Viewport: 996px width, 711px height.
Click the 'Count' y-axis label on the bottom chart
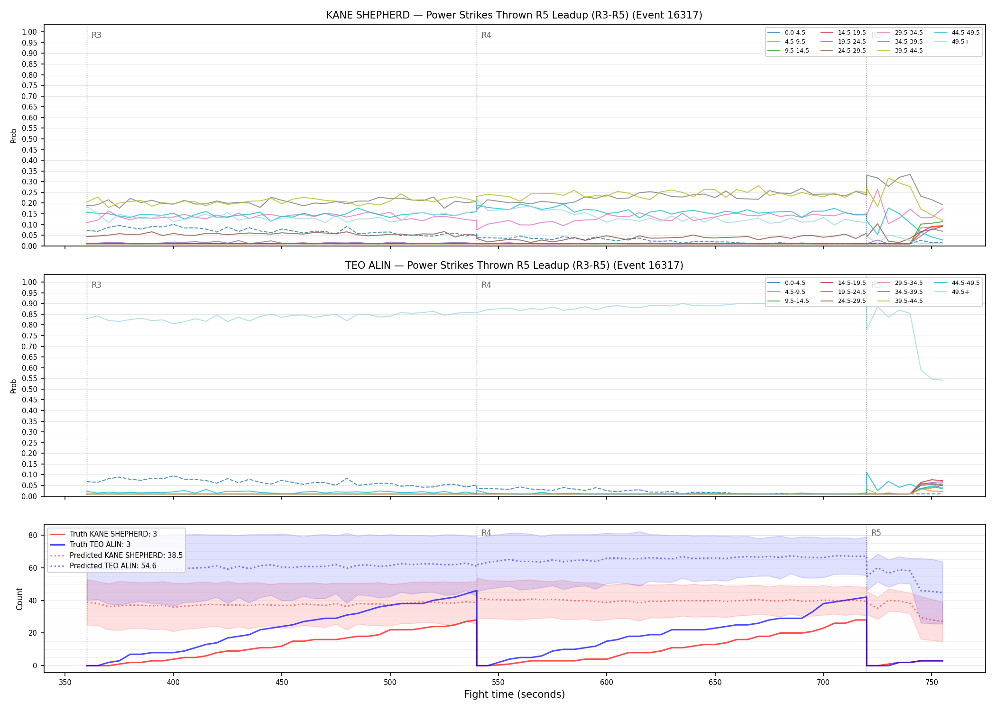pos(19,599)
